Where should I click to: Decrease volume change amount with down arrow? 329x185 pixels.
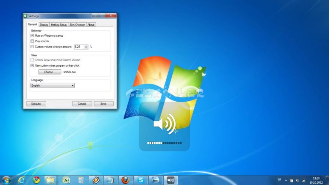click(86, 48)
